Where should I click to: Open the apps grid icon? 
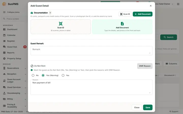tap(178, 4)
